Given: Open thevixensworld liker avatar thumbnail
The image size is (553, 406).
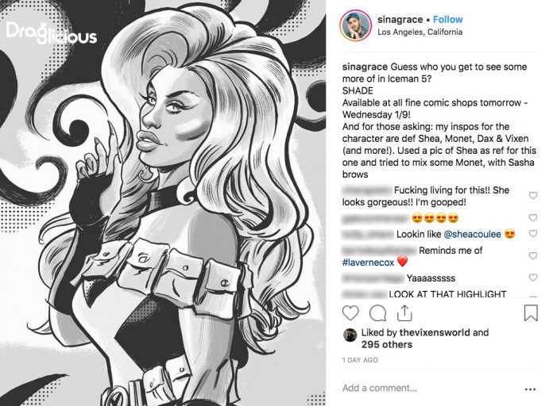Looking at the screenshot, I should [x=350, y=335].
